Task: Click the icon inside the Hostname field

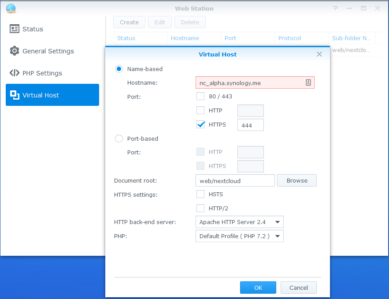Action: (308, 82)
